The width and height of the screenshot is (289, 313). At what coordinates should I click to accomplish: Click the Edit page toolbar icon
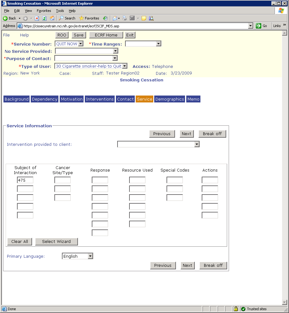click(132, 18)
